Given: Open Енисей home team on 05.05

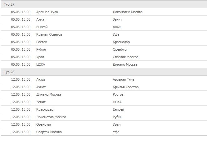Looking at the screenshot, I should coord(42,27).
